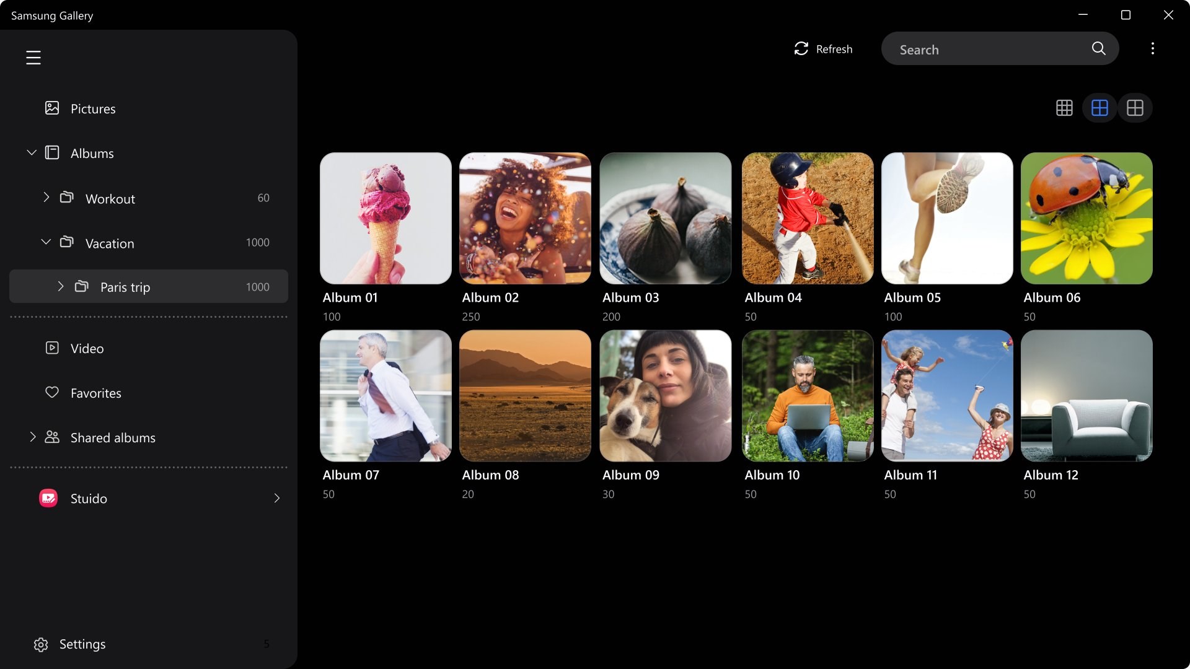Click the 'Album 07' title text
The height and width of the screenshot is (669, 1190).
351,475
